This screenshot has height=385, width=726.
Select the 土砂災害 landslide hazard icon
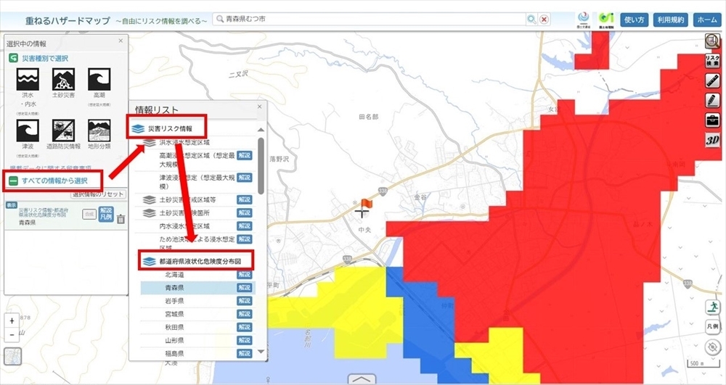(x=63, y=80)
